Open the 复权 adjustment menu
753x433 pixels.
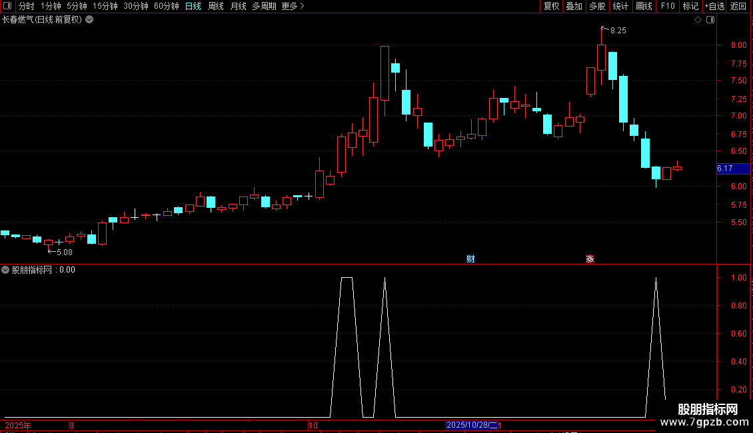551,6
